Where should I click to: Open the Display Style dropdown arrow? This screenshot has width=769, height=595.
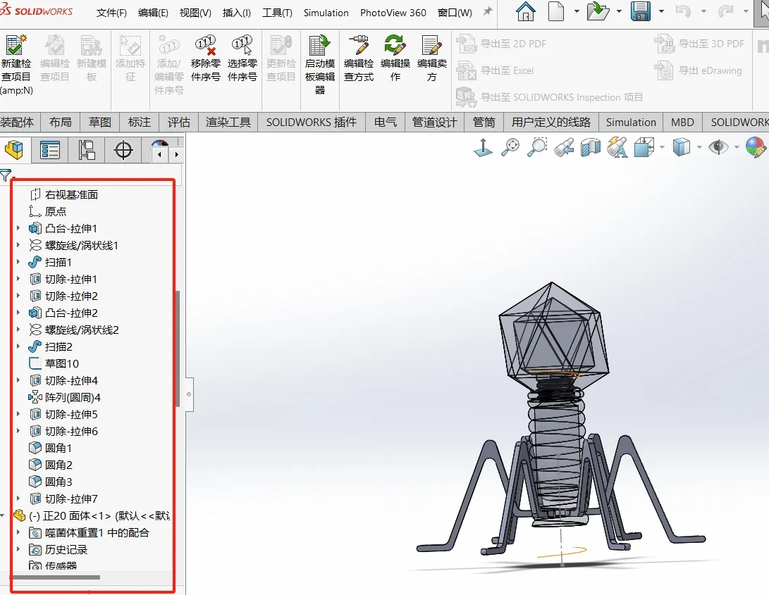699,147
